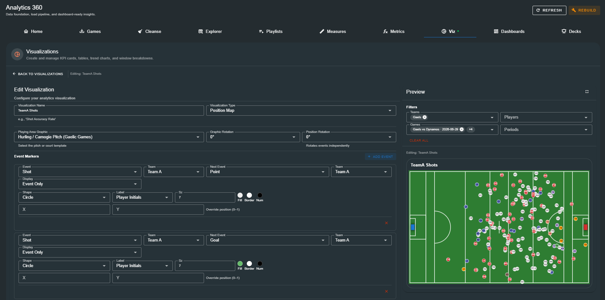Open the Graphic Rotation dropdown

click(x=253, y=137)
